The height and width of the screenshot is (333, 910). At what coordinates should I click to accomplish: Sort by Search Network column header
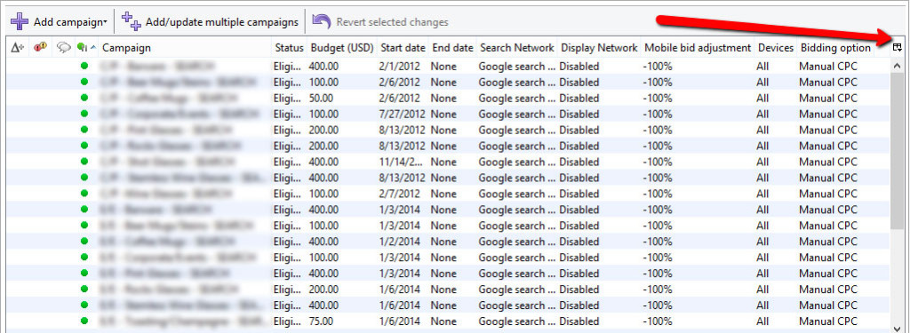point(516,48)
